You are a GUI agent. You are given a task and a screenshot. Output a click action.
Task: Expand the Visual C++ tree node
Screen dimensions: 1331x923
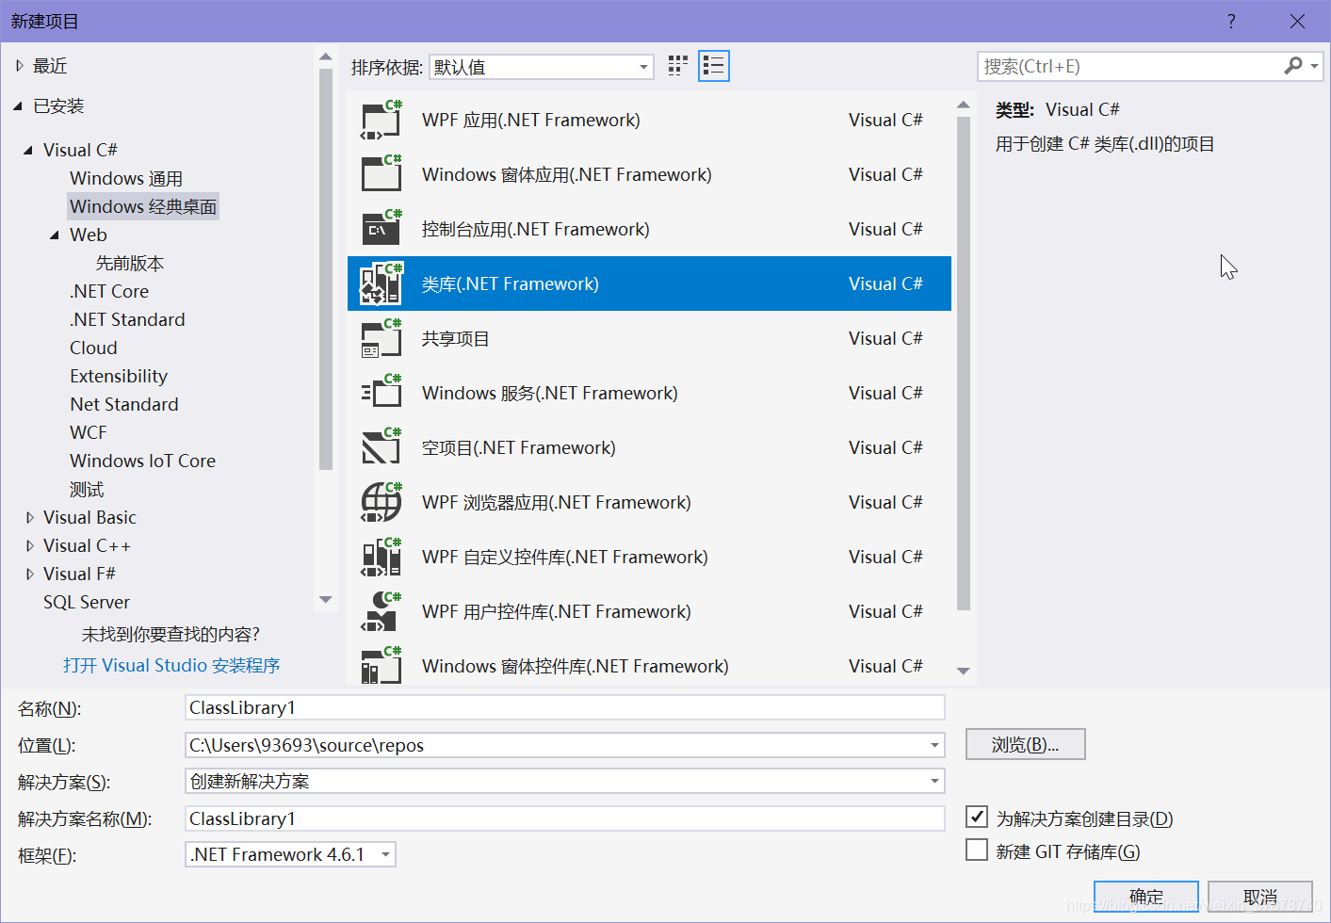pos(29,545)
